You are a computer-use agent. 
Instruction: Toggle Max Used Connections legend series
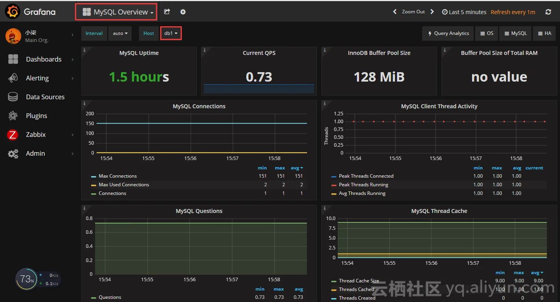[x=124, y=185]
